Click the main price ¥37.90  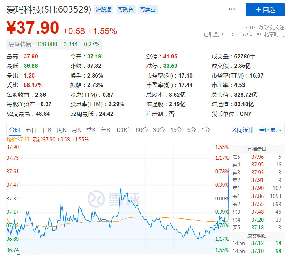click(x=33, y=28)
